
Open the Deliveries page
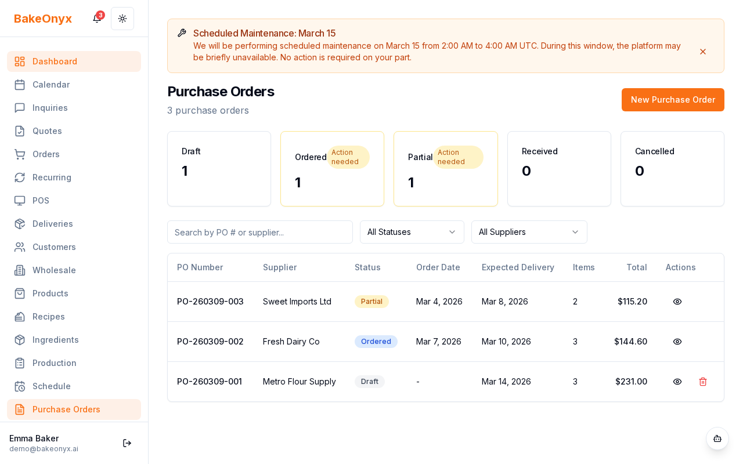click(52, 224)
